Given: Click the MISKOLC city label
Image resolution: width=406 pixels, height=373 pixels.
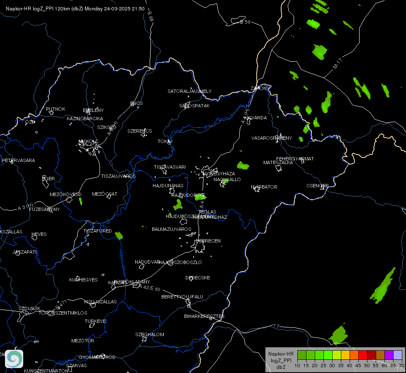Looking at the screenshot, I should click(89, 141).
